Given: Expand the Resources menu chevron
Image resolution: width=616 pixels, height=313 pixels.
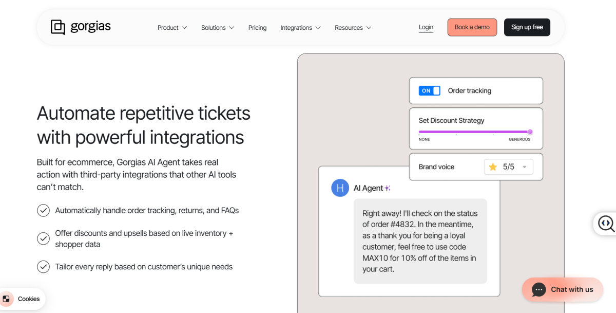Looking at the screenshot, I should click(369, 28).
